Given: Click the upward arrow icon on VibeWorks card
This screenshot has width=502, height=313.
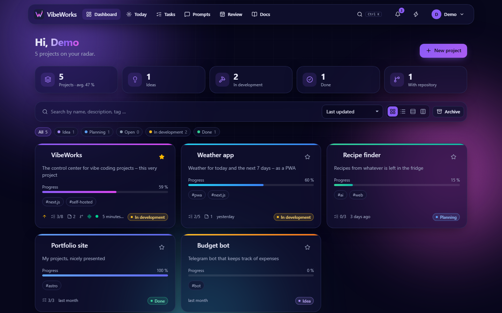Looking at the screenshot, I should coord(44,217).
